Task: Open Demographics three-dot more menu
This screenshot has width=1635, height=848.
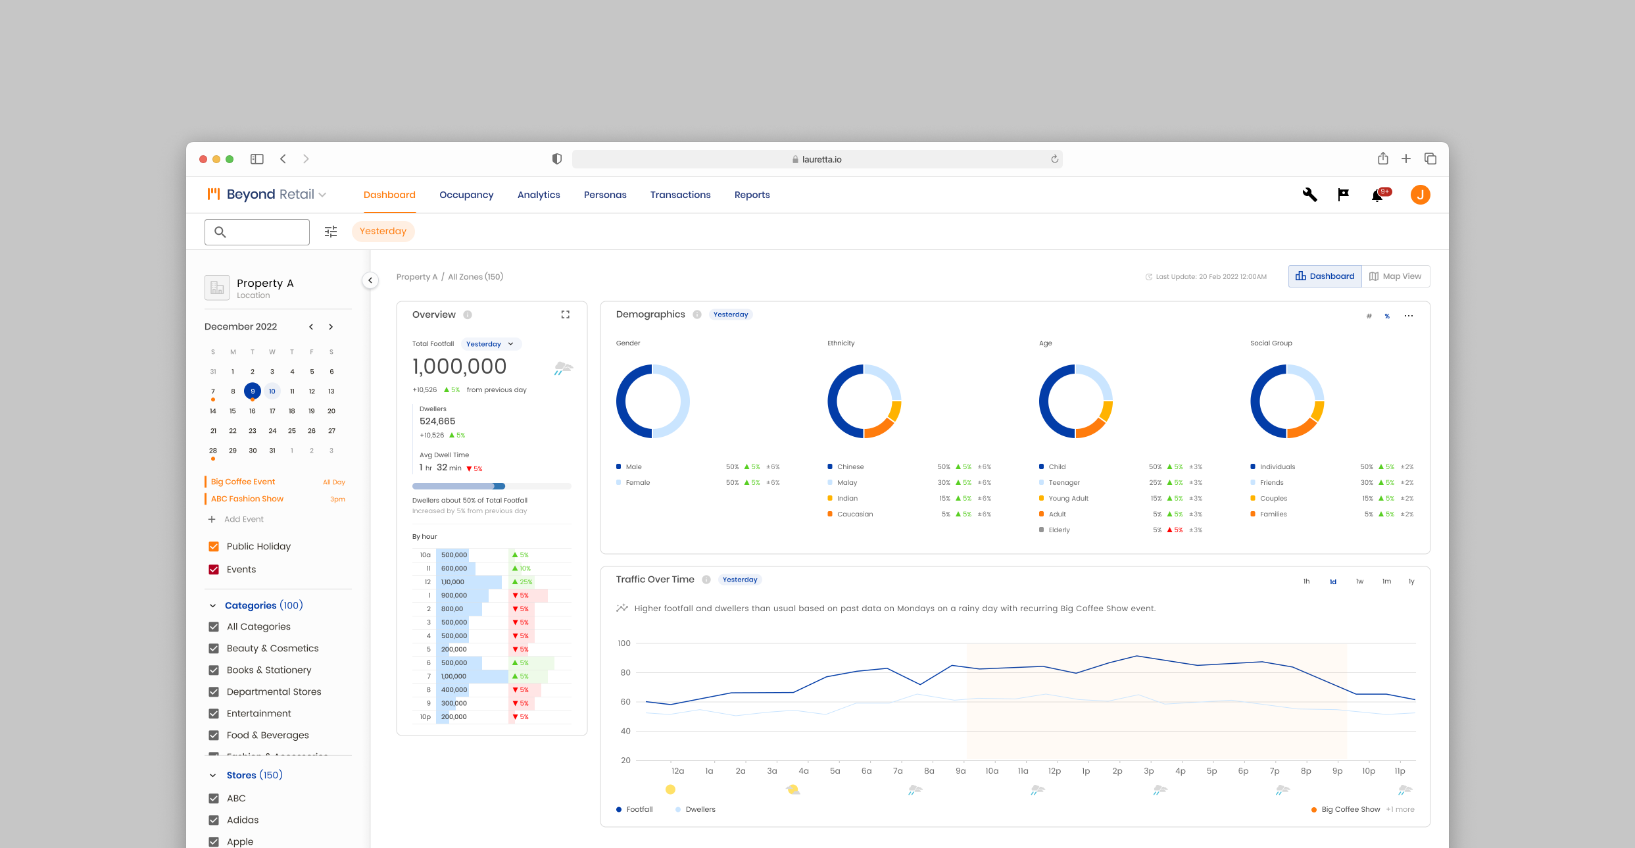Action: pos(1408,316)
